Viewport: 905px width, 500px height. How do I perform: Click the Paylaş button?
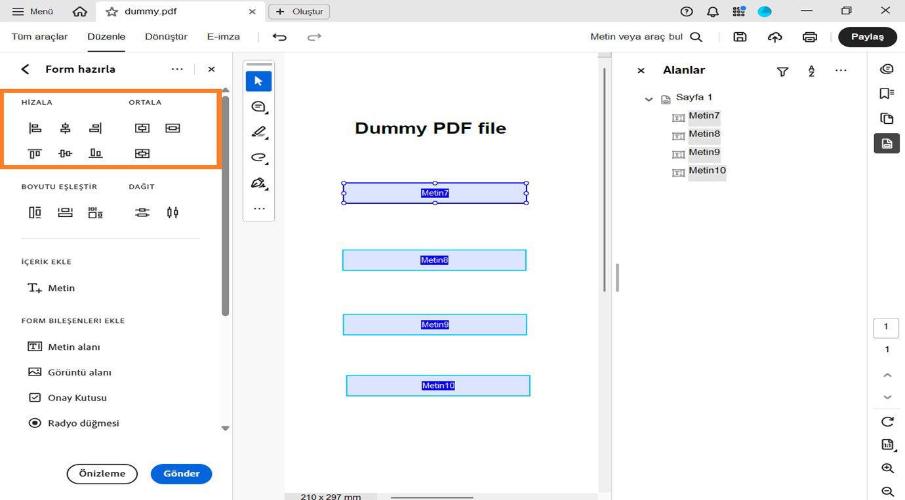point(868,37)
